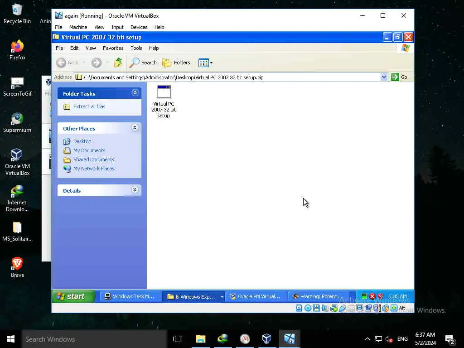Click the mouse integration indicator icon
Viewport: 464px width, 348px height.
click(385, 308)
